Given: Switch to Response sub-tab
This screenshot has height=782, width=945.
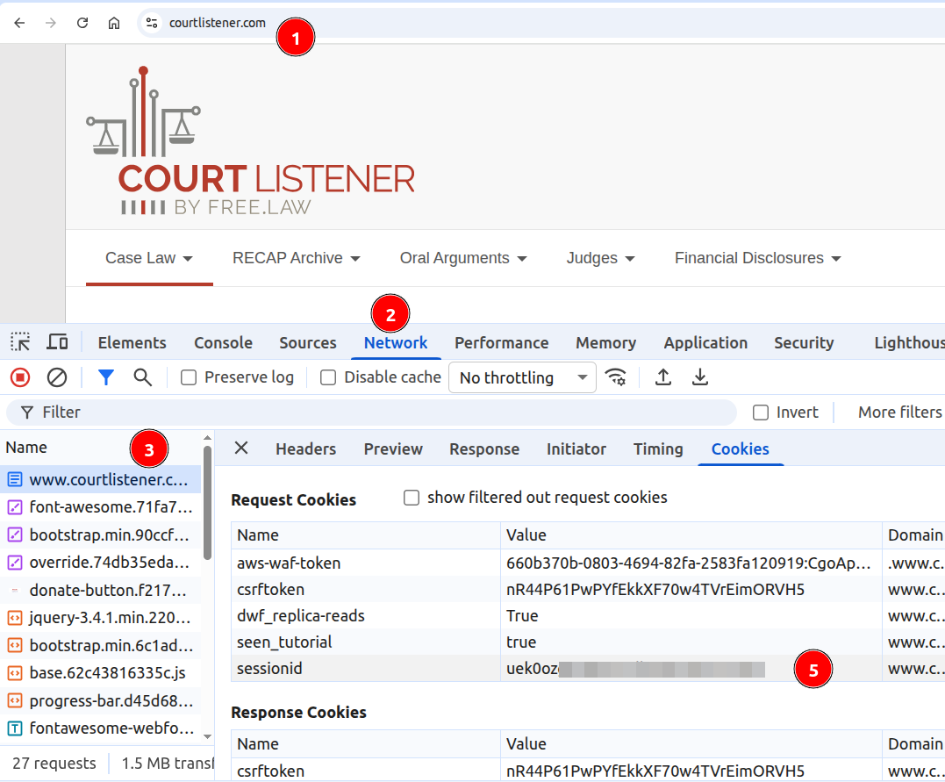Looking at the screenshot, I should [x=484, y=449].
